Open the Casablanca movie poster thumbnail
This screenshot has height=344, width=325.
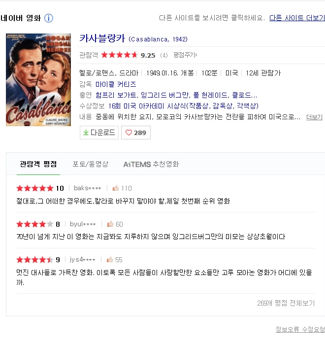point(38,80)
